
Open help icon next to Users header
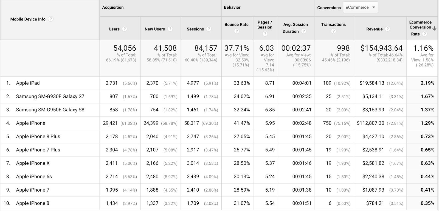(125, 29)
